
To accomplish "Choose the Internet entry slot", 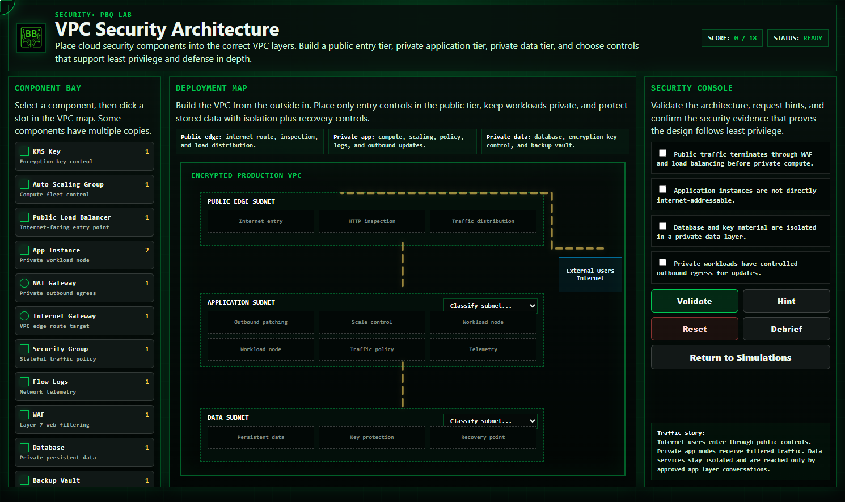I will click(x=261, y=221).
